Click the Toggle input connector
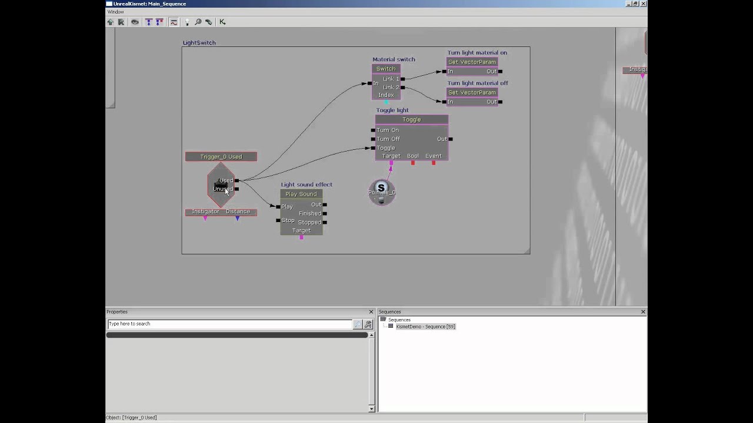This screenshot has width=753, height=423. [373, 148]
